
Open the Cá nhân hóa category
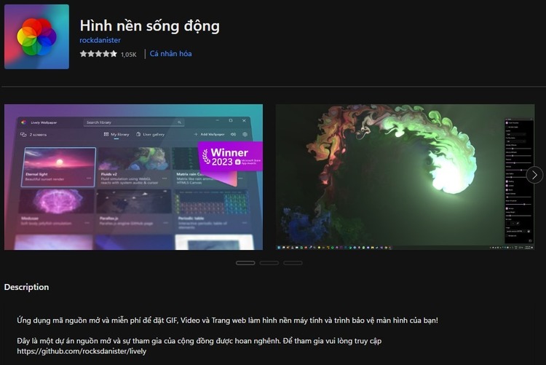170,54
